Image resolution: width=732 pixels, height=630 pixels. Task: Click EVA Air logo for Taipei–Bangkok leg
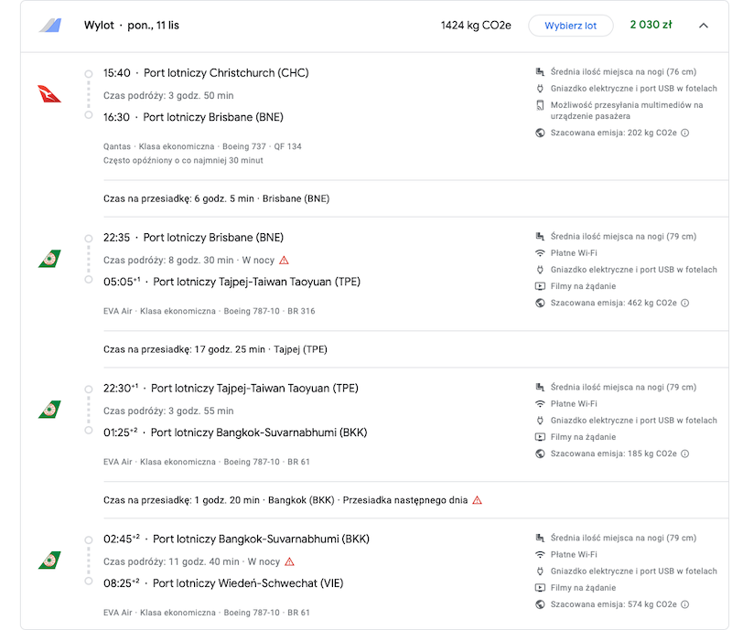click(49, 410)
